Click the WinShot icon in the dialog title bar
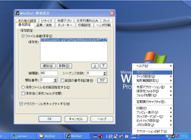The image size is (191, 140). 17,13
